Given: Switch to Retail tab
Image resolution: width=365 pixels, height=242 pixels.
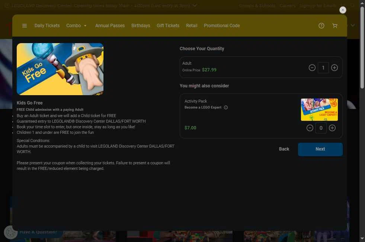Looking at the screenshot, I should [x=192, y=26].
